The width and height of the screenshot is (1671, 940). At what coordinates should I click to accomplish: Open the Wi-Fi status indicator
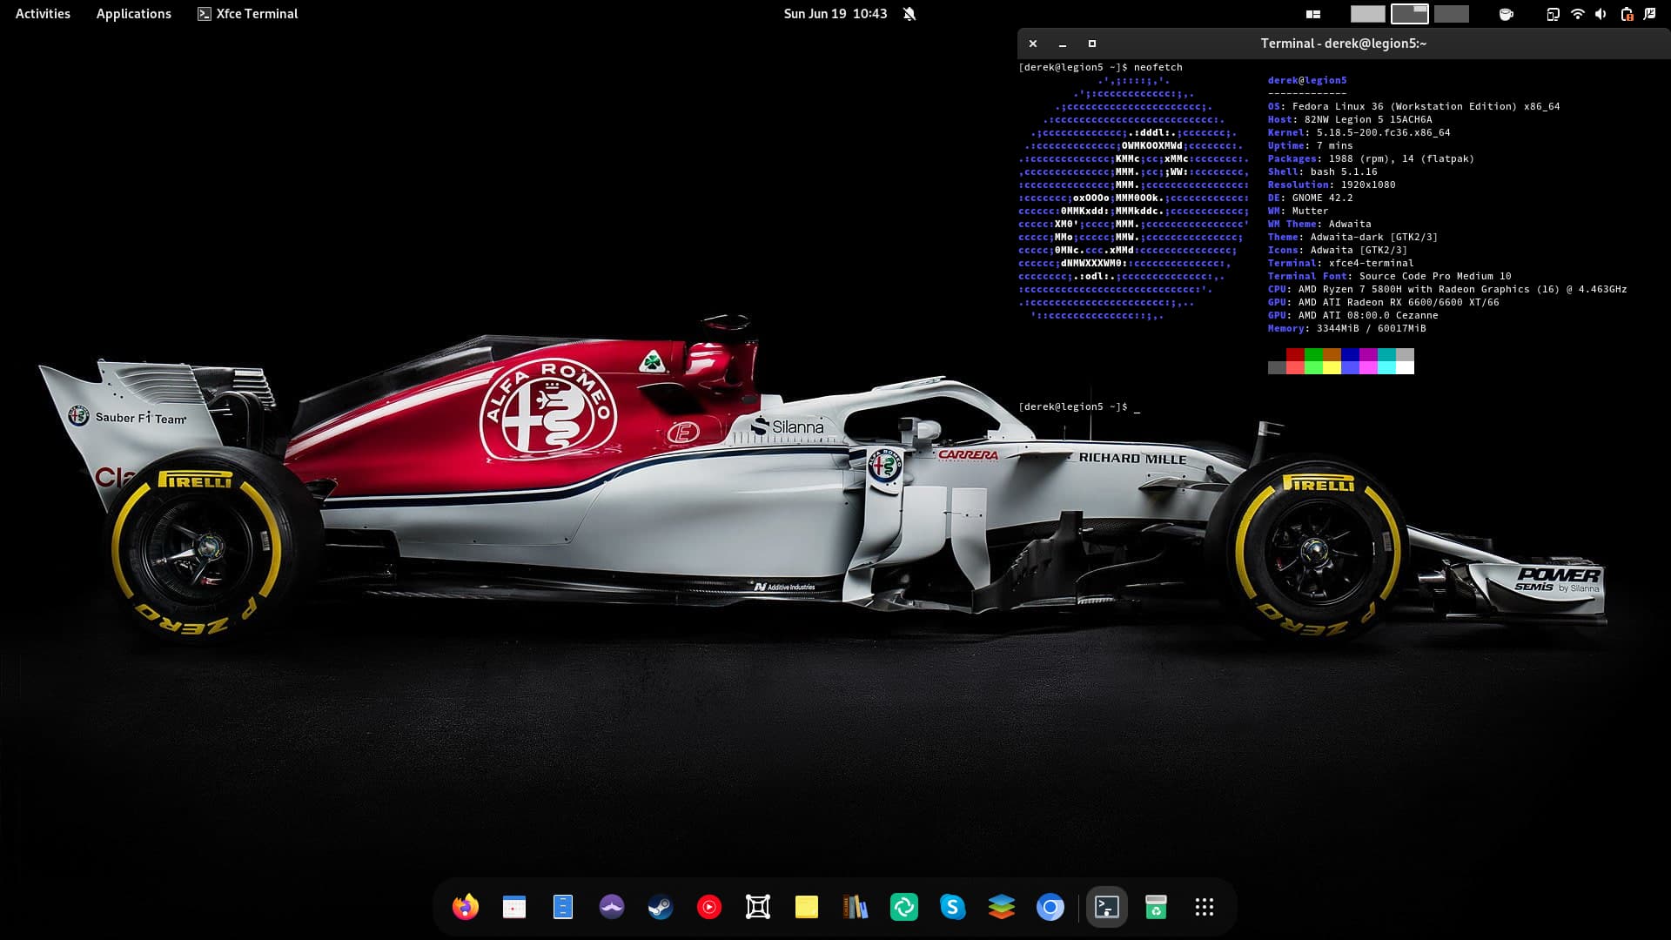pos(1577,14)
